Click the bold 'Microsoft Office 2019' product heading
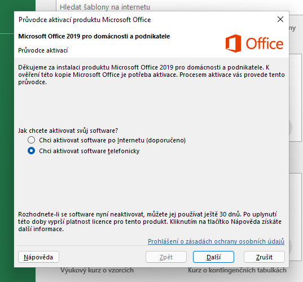 (x=94, y=36)
